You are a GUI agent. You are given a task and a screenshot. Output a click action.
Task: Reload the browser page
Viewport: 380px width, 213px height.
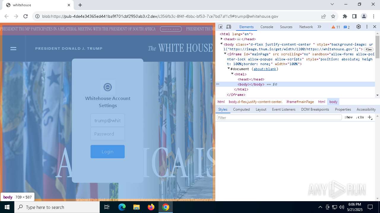[x=26, y=16]
